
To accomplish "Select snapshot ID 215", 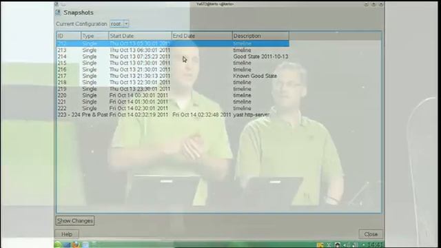I will click(x=173, y=63).
